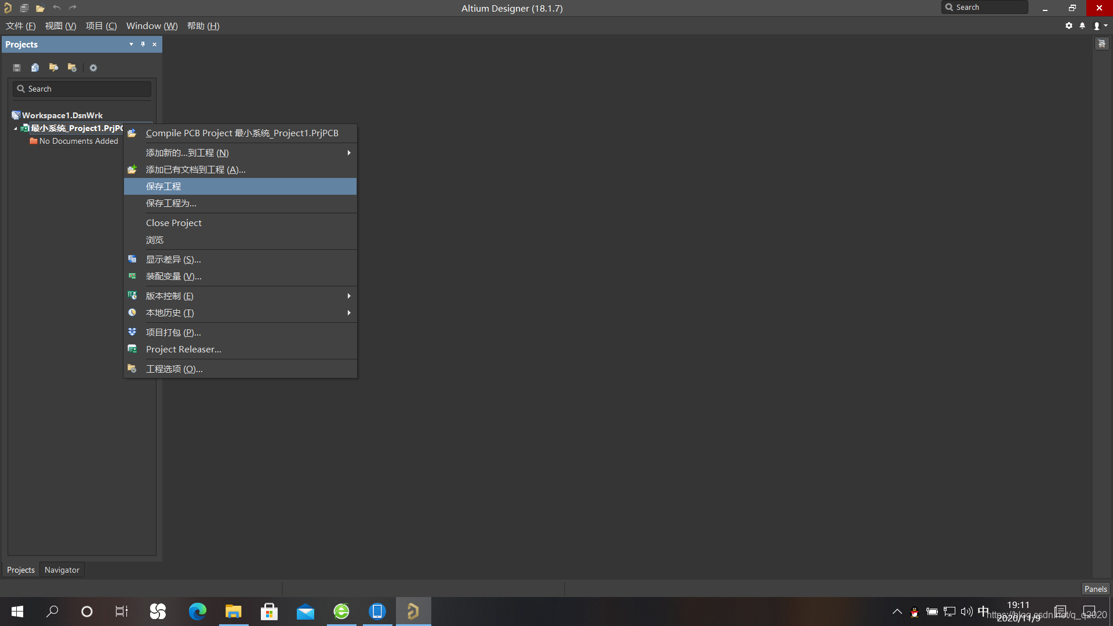Open Task View on taskbar
Screen dimensions: 1113x626
tap(122, 612)
